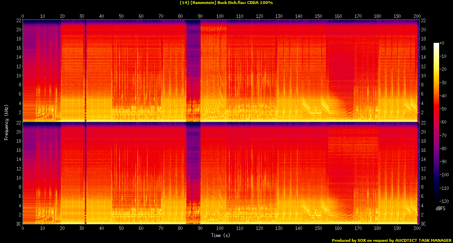453x243 pixels.
Task: Select the 100 second mark on bottom axis
Action: click(220, 229)
